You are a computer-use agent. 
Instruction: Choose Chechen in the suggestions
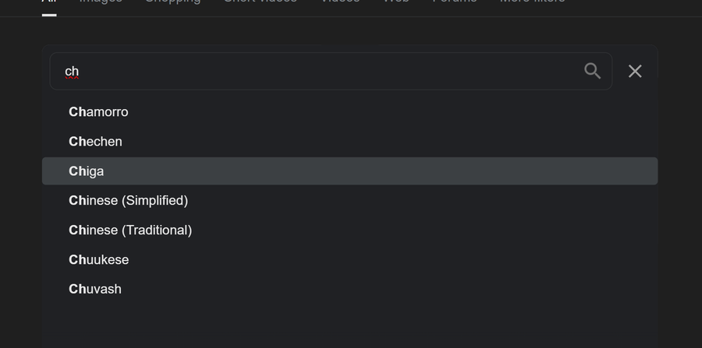coord(349,141)
